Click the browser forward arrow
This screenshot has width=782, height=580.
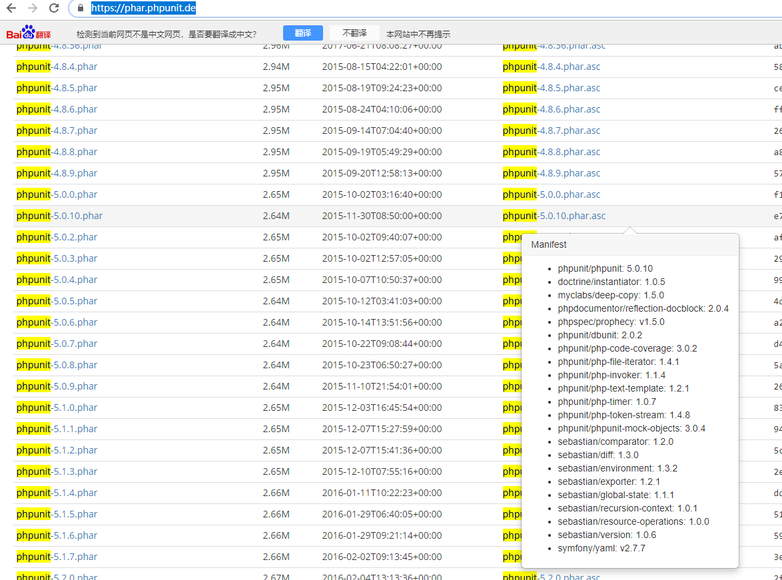point(33,9)
